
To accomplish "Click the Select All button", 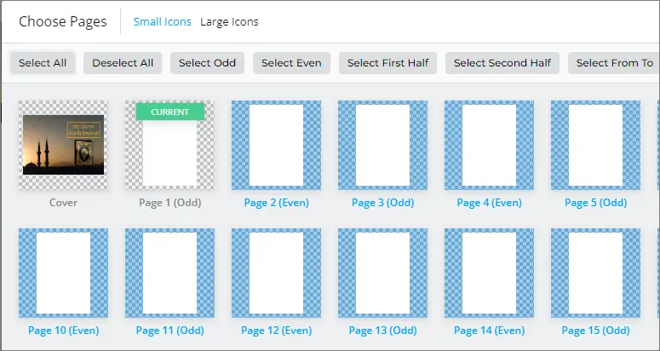I will [x=43, y=63].
